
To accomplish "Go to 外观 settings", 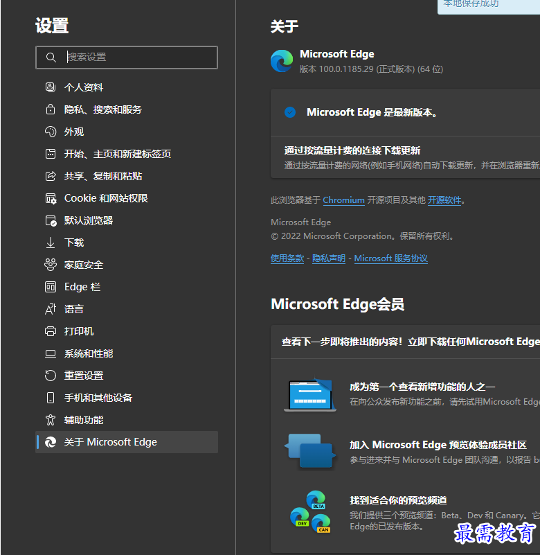I will pyautogui.click(x=127, y=132).
